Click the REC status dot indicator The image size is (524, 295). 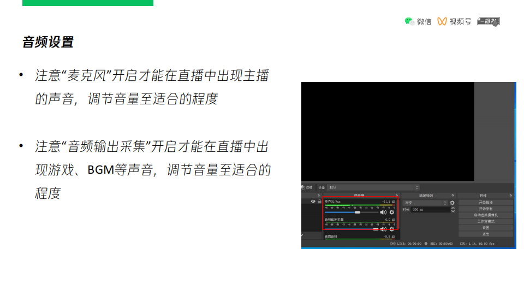coord(426,244)
